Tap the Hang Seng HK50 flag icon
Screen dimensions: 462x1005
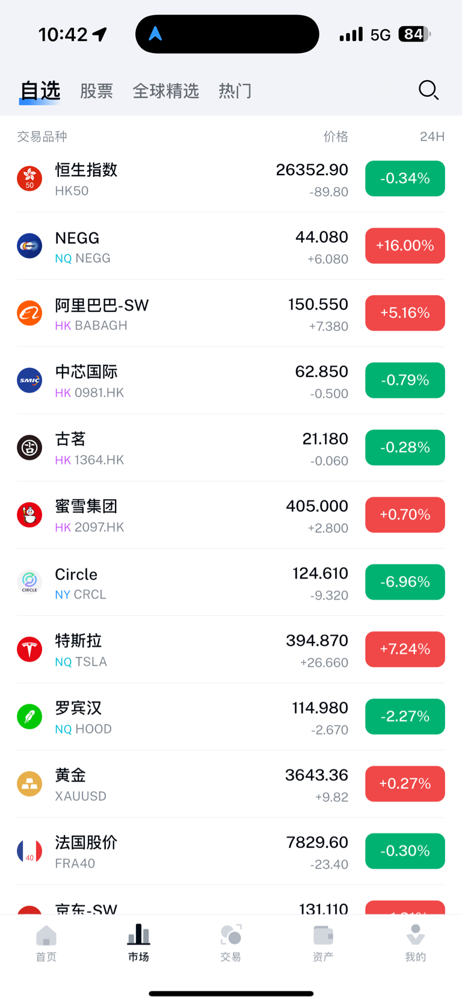29,178
